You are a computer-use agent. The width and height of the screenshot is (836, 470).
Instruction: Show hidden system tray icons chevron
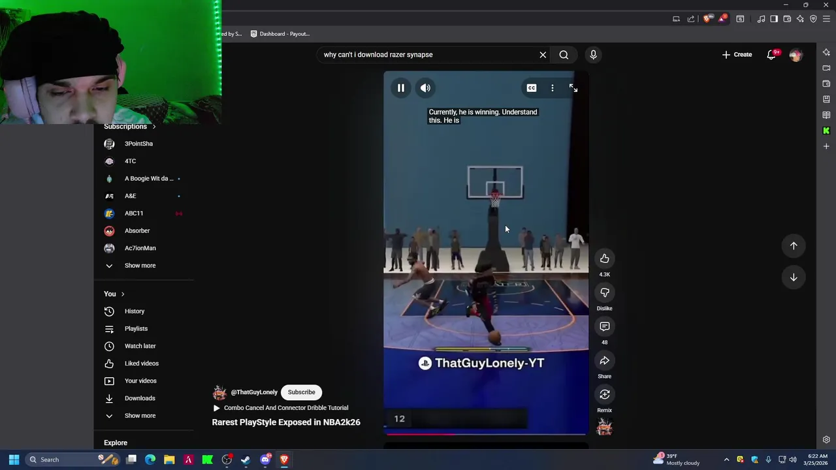(x=726, y=460)
